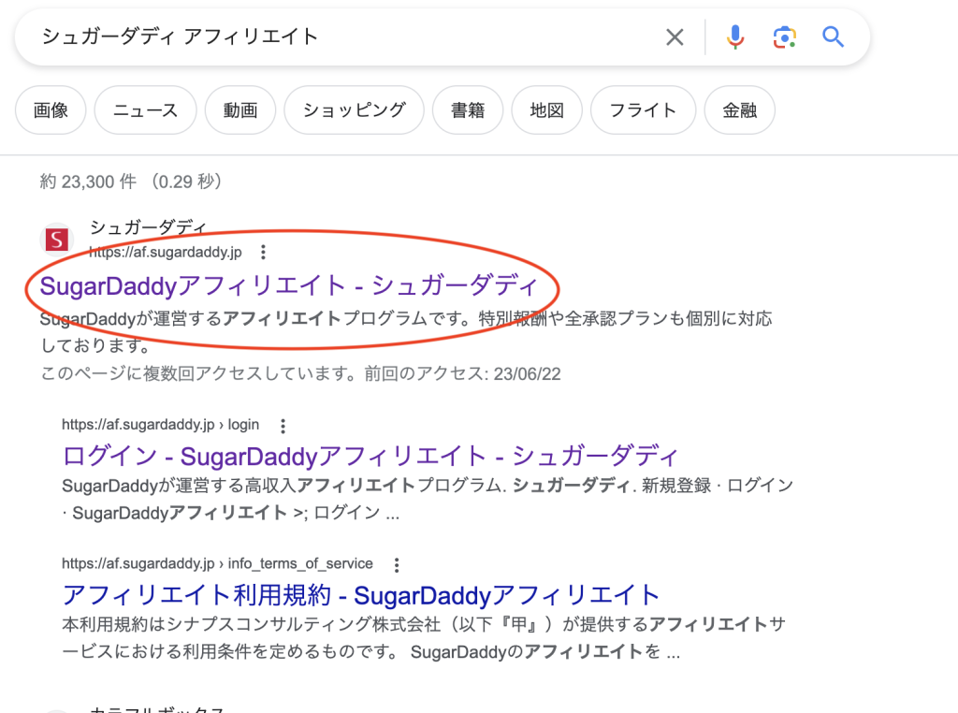Open the ログイン - SugarDaddyアフィリエイト link

(370, 456)
